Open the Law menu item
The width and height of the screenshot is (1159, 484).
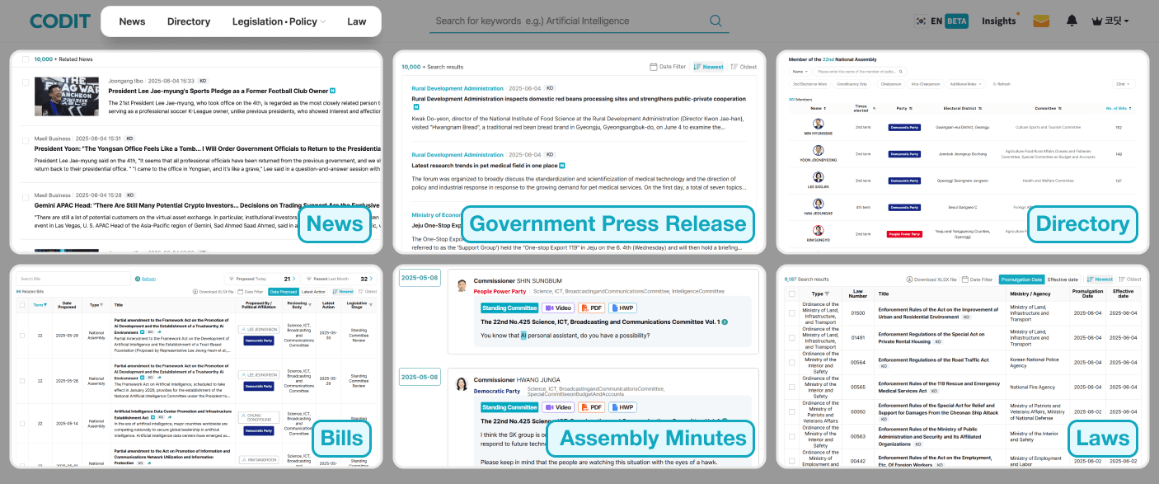point(356,21)
